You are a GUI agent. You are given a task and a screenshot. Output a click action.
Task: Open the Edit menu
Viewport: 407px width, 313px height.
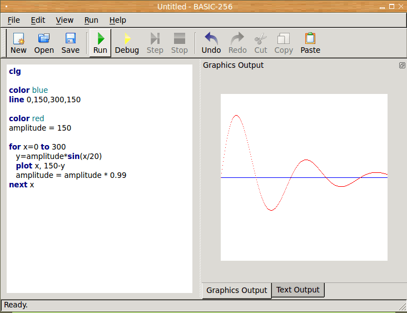[38, 20]
